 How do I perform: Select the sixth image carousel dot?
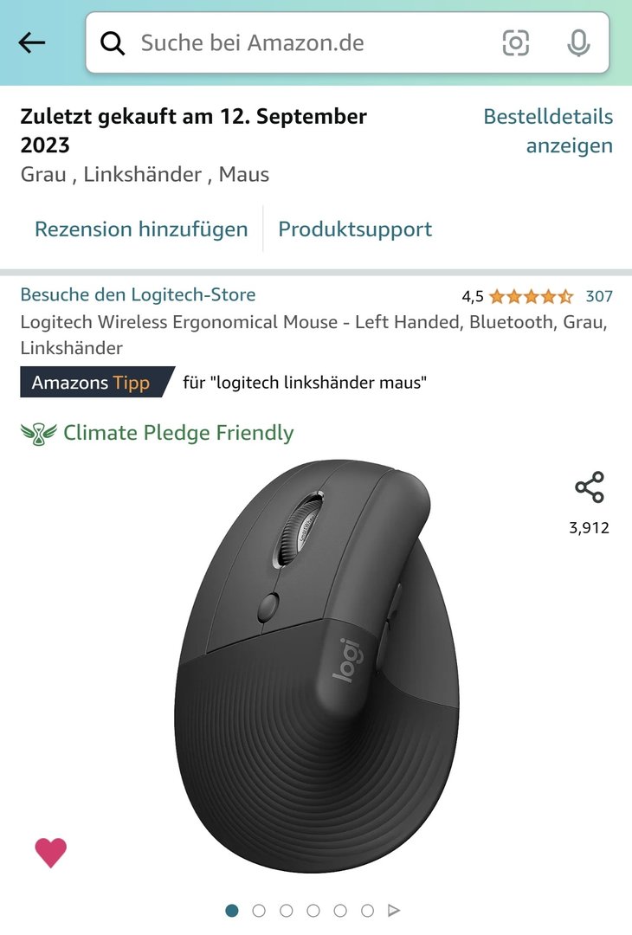tap(367, 911)
